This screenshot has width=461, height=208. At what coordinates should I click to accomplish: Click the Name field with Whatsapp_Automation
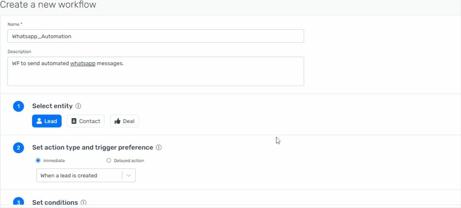(x=156, y=36)
